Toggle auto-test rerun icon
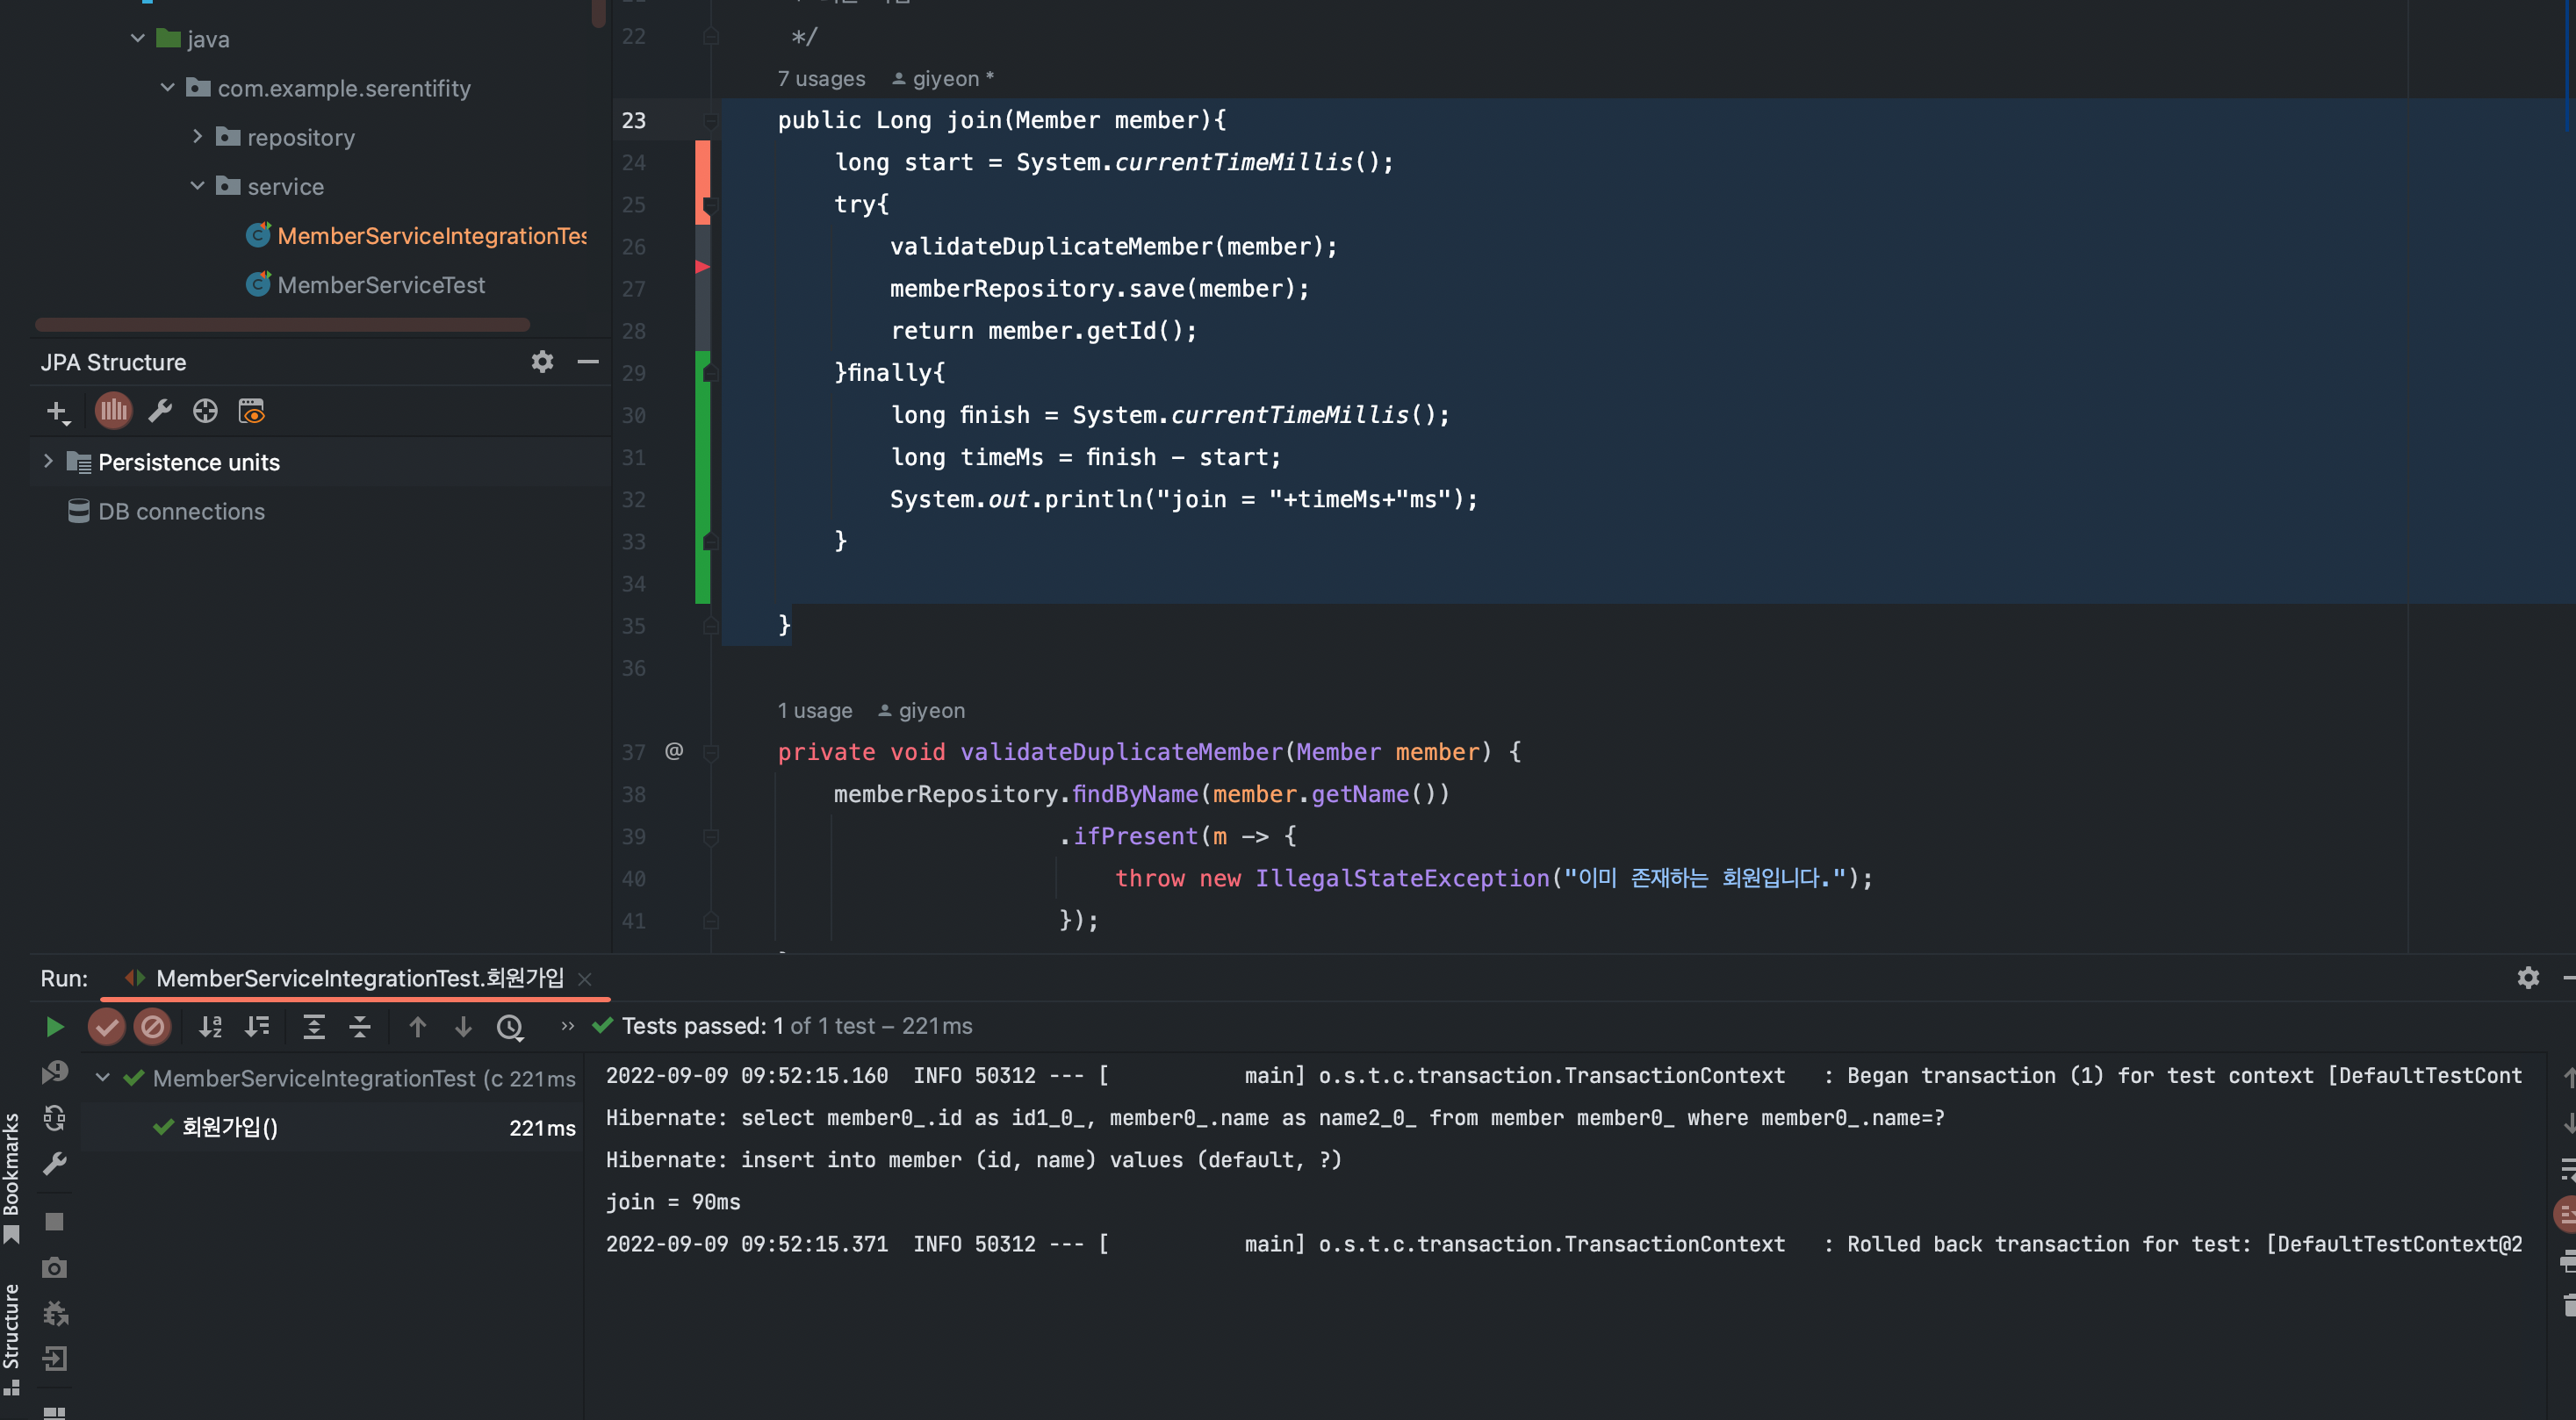Viewport: 2576px width, 1420px height. click(55, 1117)
